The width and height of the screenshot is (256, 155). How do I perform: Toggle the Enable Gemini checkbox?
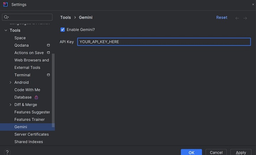pos(63,30)
